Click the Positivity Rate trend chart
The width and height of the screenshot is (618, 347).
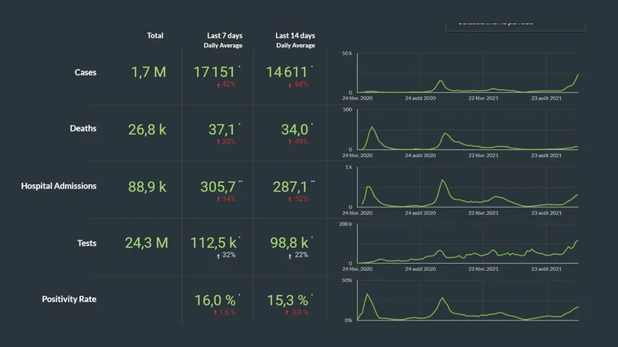[x=467, y=301]
